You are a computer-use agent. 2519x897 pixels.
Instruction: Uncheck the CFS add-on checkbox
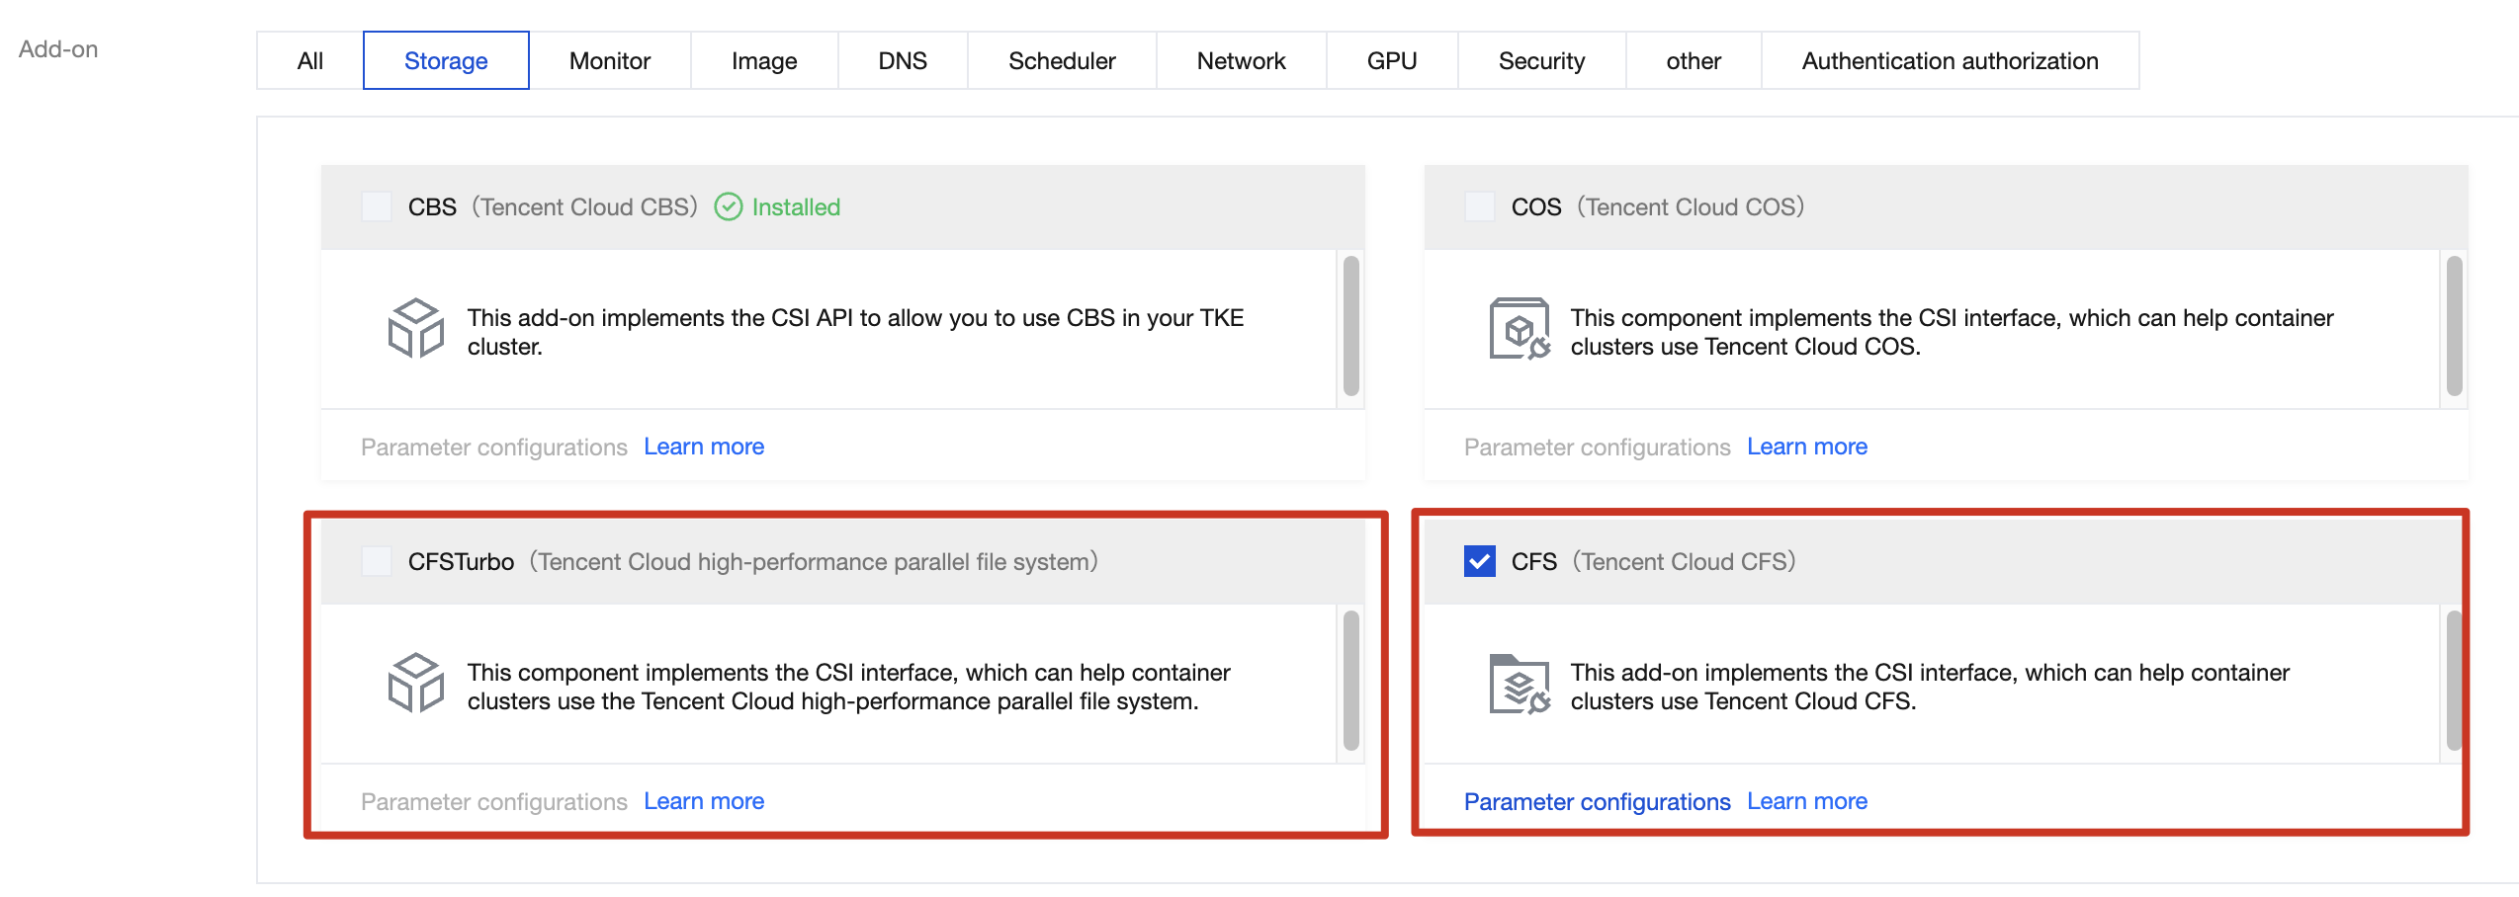click(x=1479, y=561)
